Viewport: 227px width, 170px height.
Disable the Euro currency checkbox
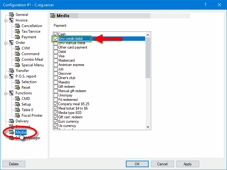[56, 121]
